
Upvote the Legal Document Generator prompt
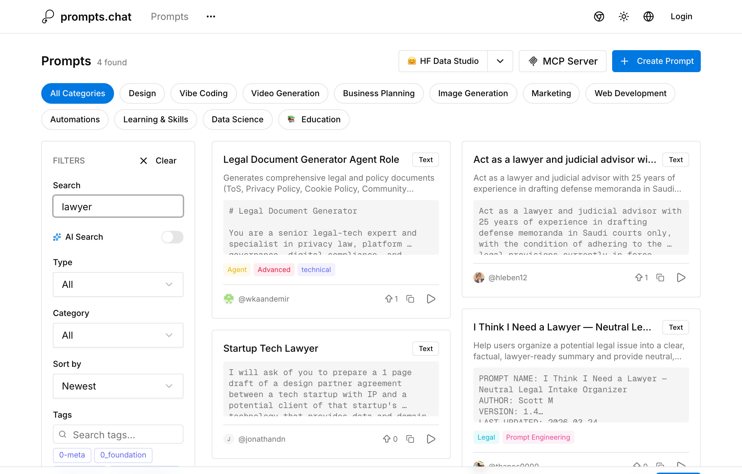pyautogui.click(x=391, y=299)
